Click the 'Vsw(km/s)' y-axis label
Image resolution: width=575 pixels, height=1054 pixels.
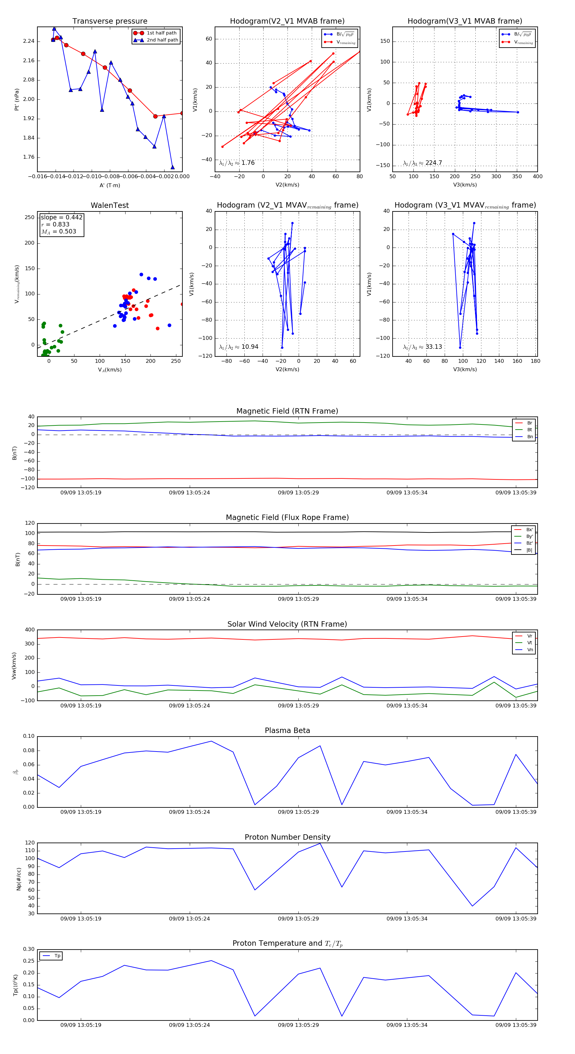pyautogui.click(x=14, y=666)
